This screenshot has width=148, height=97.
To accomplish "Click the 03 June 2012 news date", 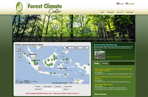I will coord(99,86).
